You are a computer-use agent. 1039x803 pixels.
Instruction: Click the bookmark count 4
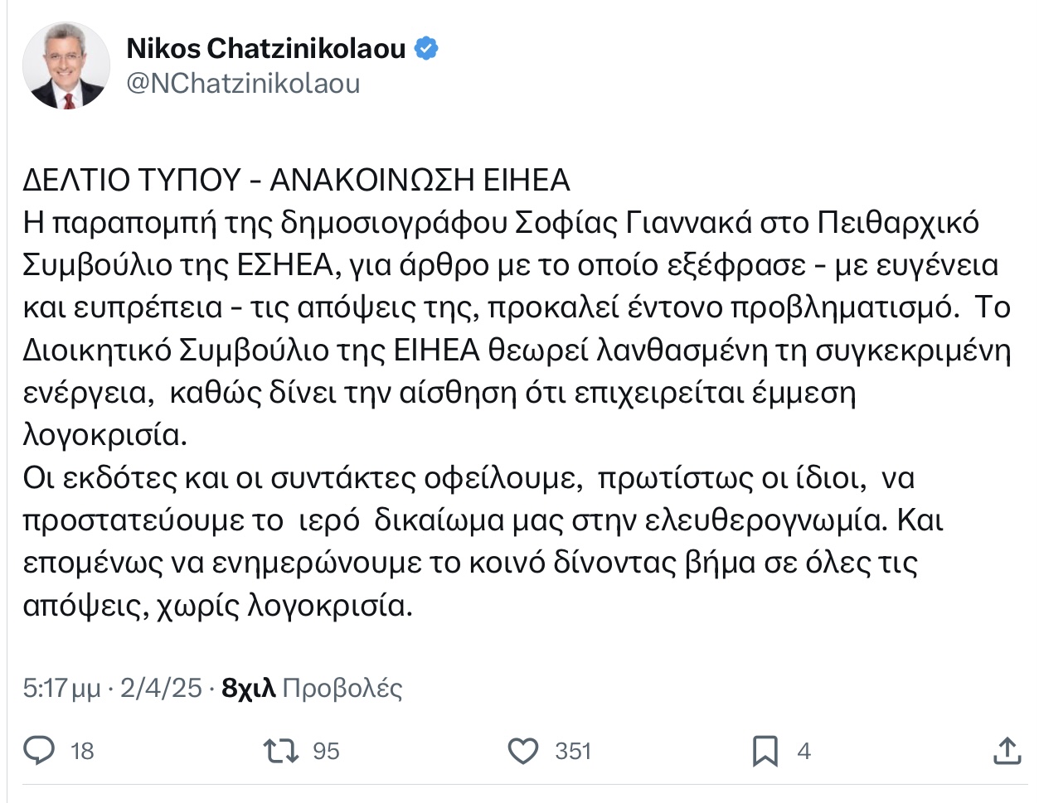click(x=804, y=752)
